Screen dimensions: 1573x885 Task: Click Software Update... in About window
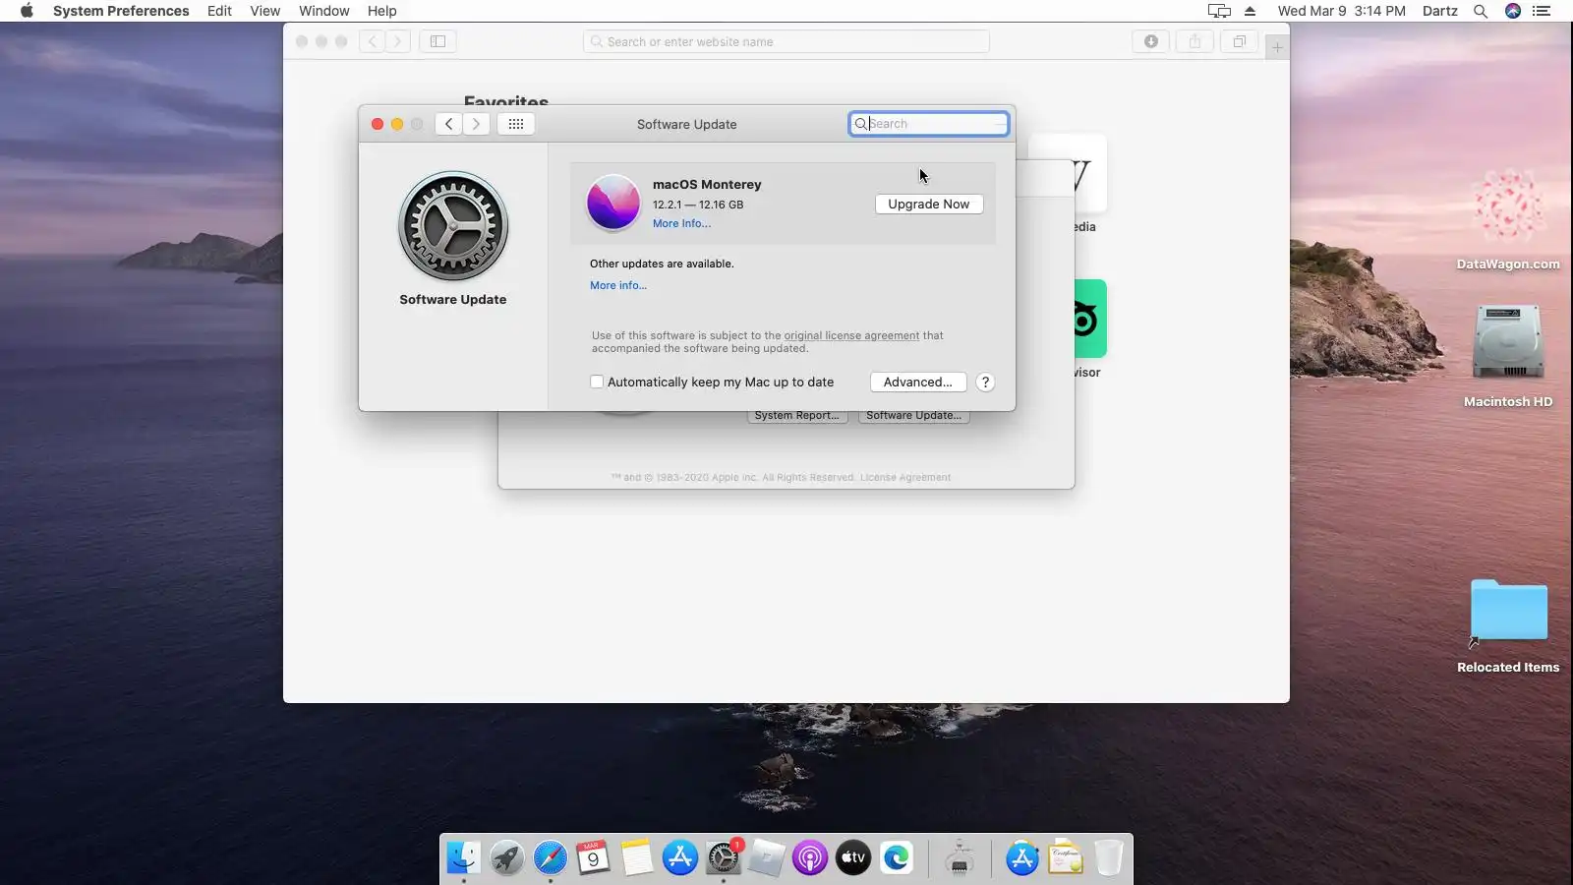coord(914,416)
